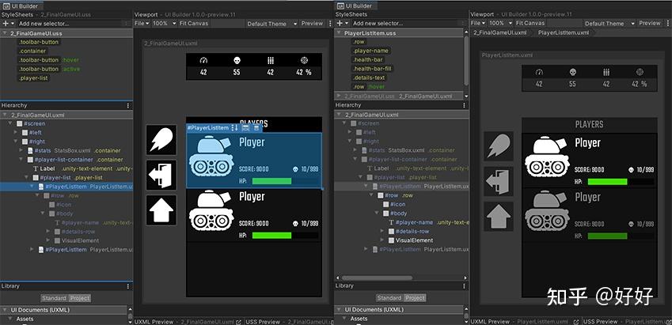Click green HP bar of second player, left canvas
The height and width of the screenshot is (325, 672).
point(271,236)
